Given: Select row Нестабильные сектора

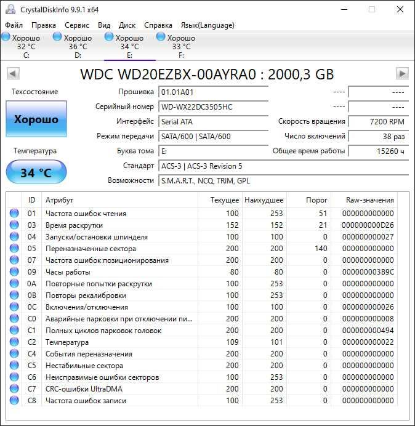Looking at the screenshot, I should [x=202, y=365].
